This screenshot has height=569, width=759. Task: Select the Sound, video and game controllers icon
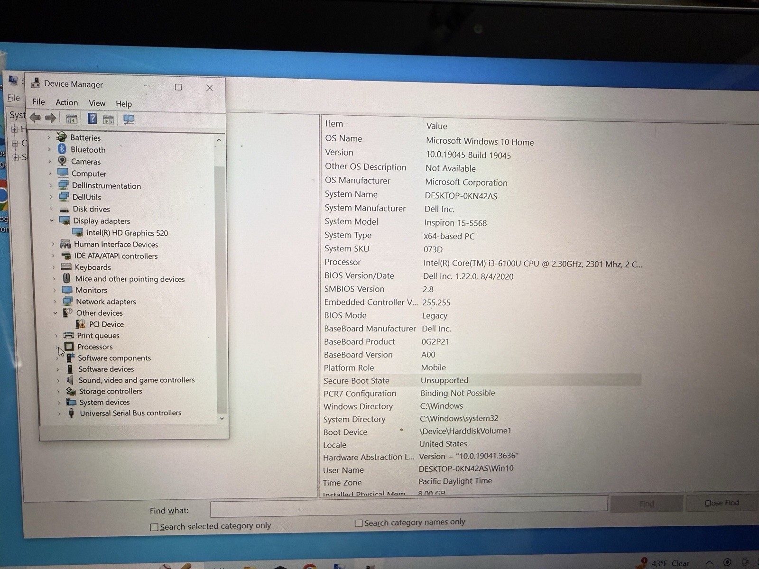(70, 380)
